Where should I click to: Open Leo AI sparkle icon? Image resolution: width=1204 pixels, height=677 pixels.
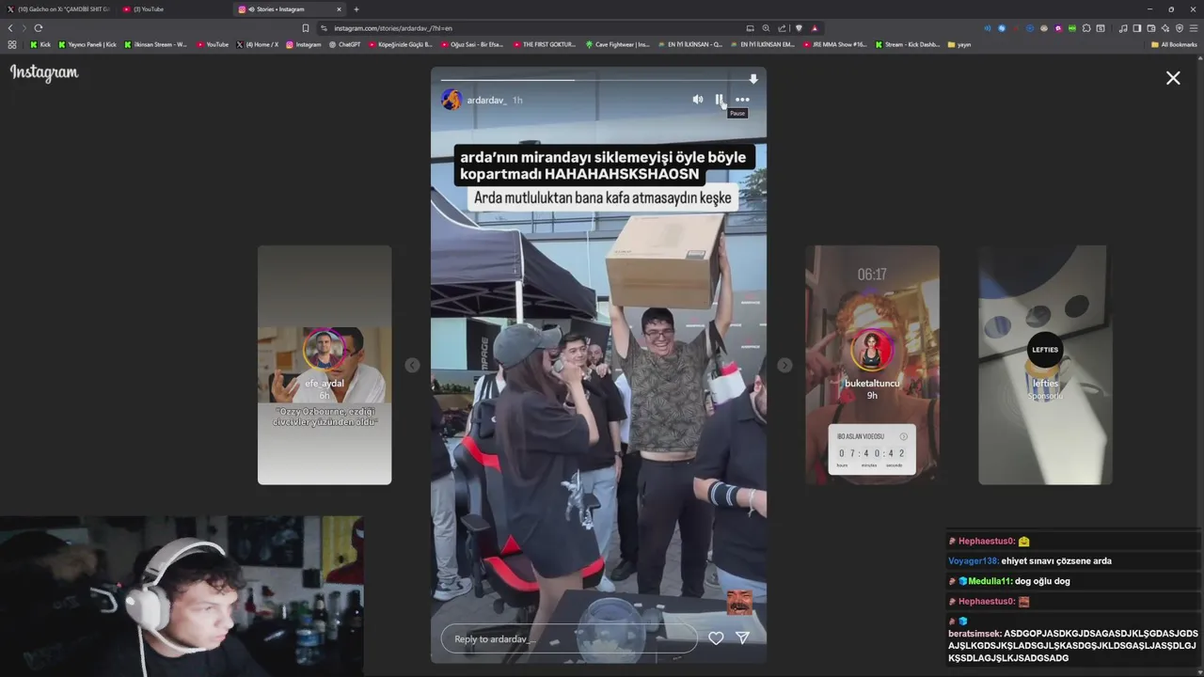1165,28
